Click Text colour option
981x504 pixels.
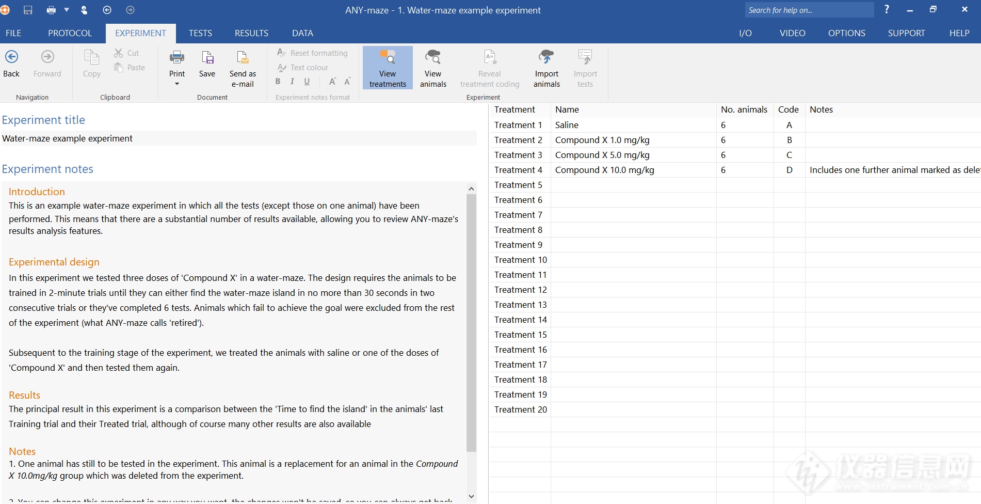point(303,67)
